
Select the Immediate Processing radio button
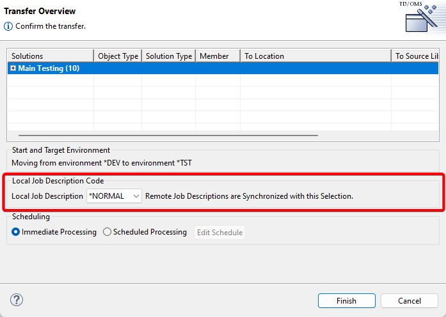16,232
